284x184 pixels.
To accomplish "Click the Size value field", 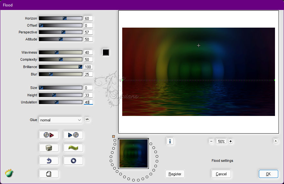I will tap(88, 88).
